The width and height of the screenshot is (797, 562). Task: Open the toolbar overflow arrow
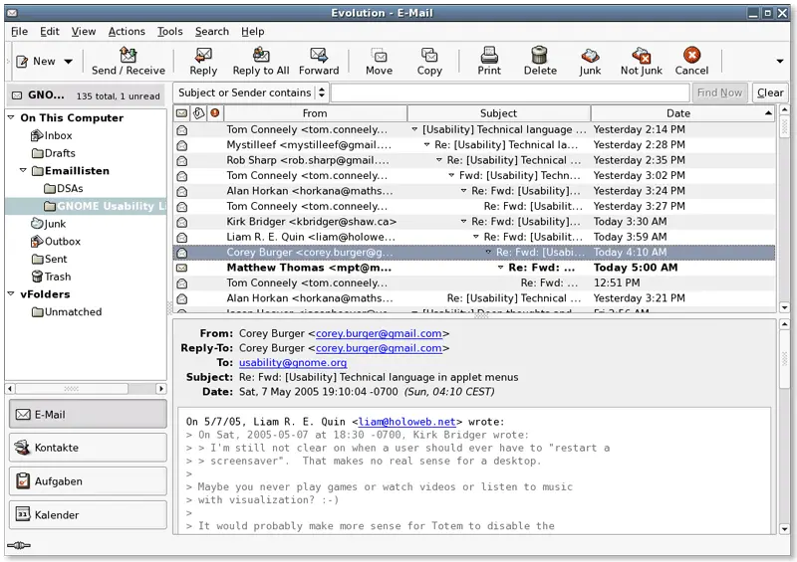pos(780,62)
